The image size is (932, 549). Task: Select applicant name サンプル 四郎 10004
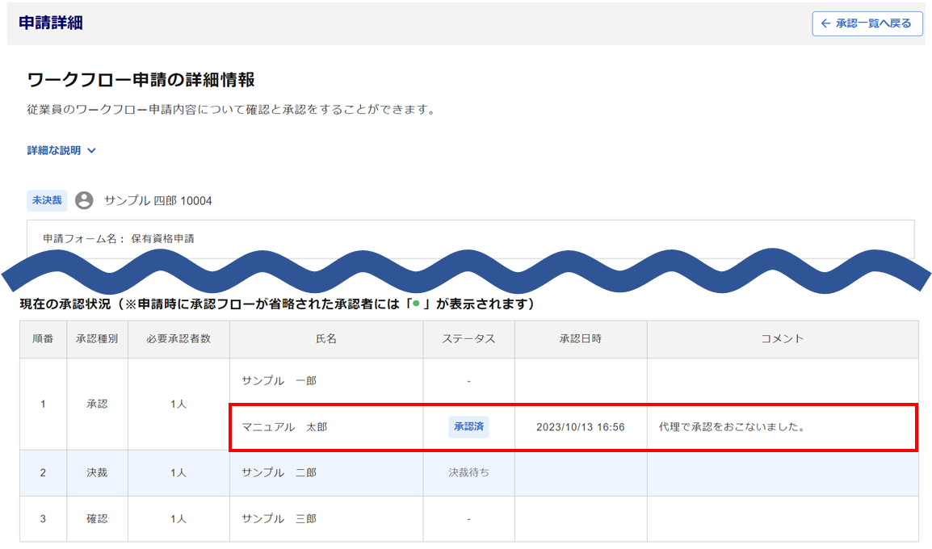[157, 200]
